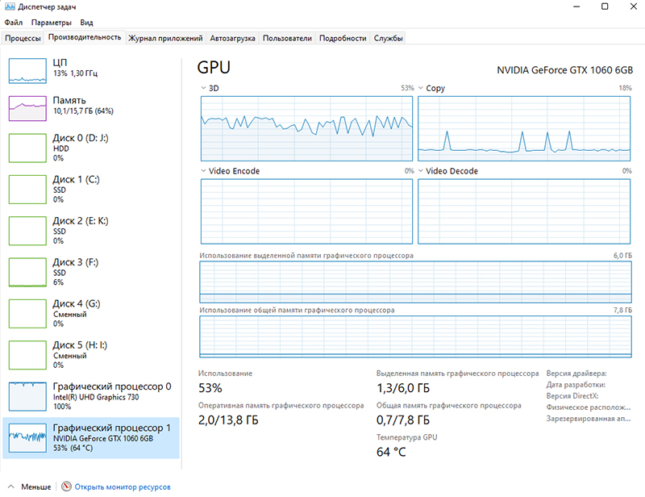Viewport: 645px width, 497px height.
Task: Open Диск 3 (F:) performance entry
Action: pos(91,272)
